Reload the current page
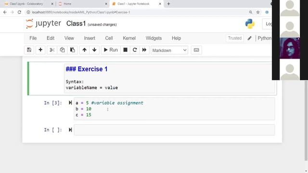This screenshot has height=173, width=308. 19,12
